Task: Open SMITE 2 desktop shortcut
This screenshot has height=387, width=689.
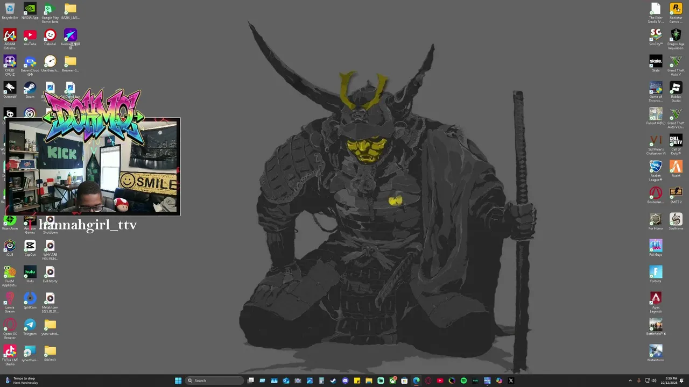Action: tap(676, 196)
